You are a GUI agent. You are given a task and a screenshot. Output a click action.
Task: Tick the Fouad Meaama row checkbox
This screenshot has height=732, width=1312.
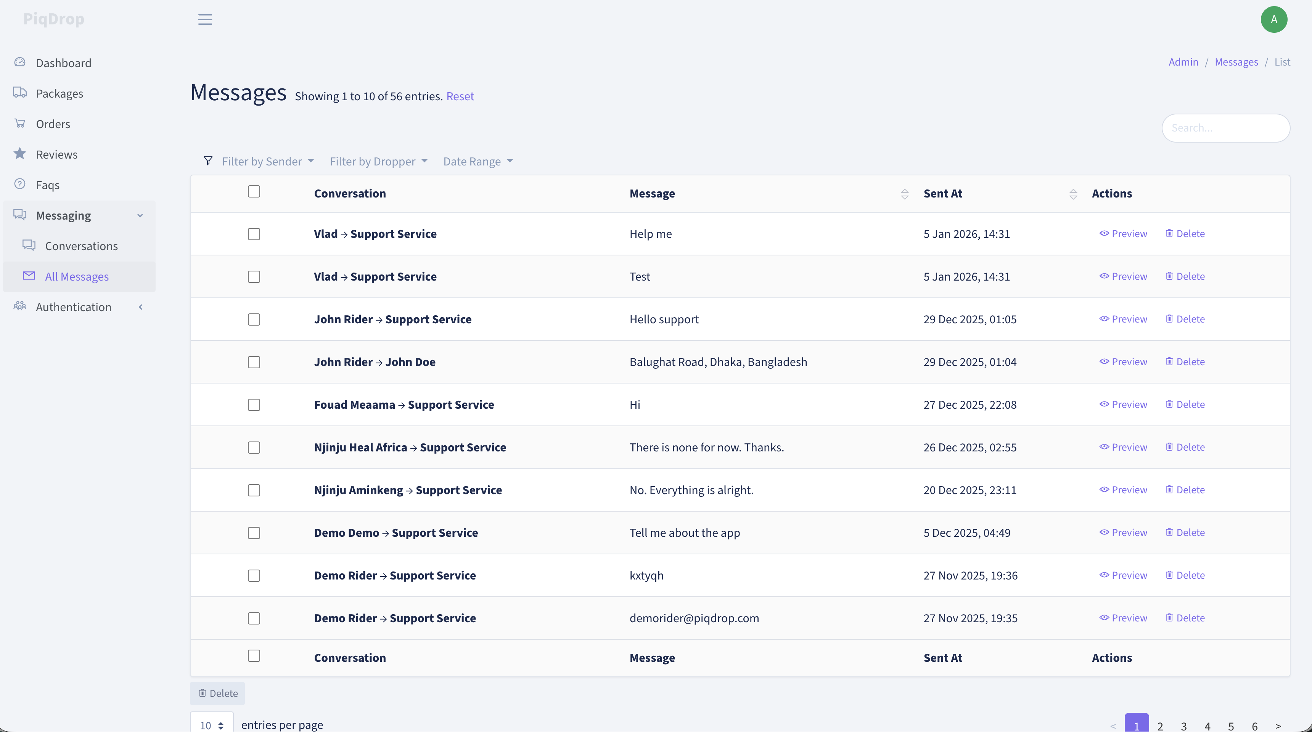254,405
